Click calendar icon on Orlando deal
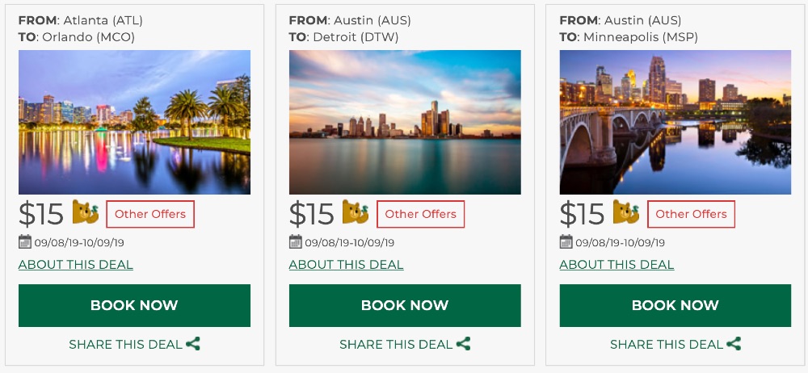 (x=25, y=241)
